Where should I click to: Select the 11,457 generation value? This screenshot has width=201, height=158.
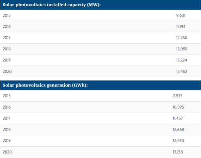(x=178, y=118)
